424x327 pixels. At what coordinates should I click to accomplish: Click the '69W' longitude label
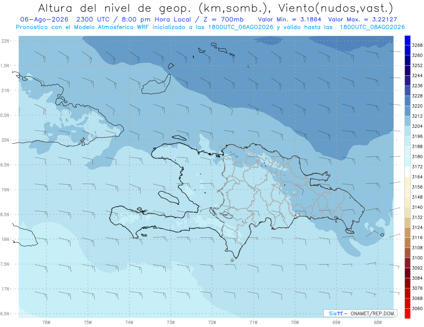[336, 322]
